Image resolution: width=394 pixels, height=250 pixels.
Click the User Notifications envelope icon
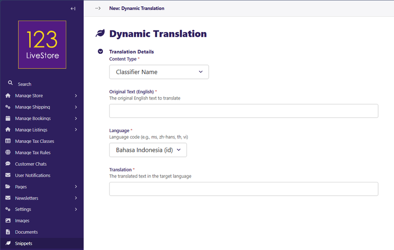(x=8, y=175)
